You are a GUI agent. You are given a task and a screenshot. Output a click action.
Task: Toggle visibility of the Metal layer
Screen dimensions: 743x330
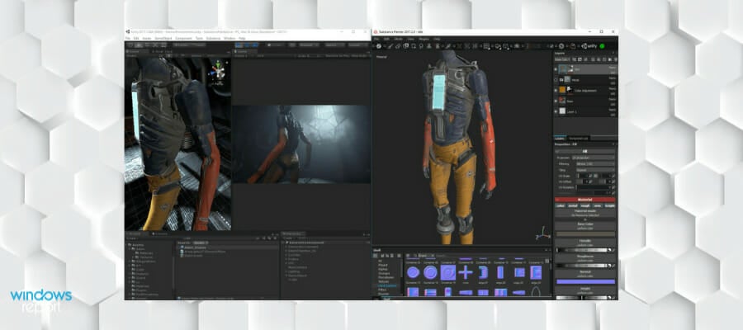tap(556, 80)
